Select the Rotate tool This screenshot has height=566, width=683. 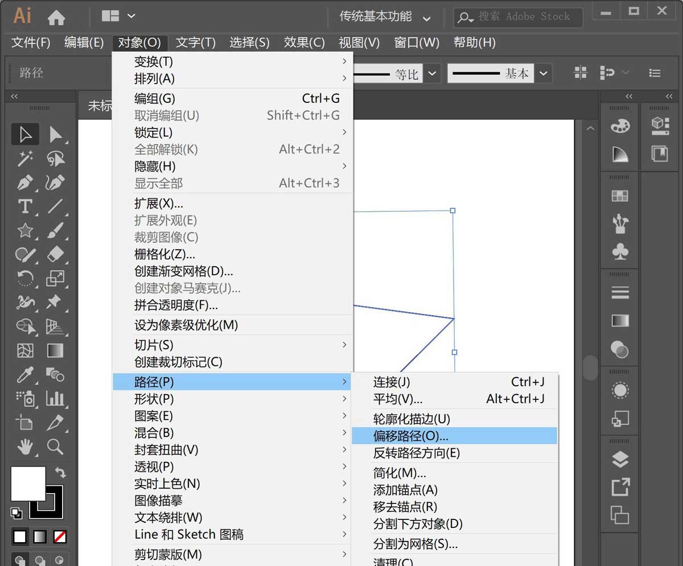coord(25,278)
